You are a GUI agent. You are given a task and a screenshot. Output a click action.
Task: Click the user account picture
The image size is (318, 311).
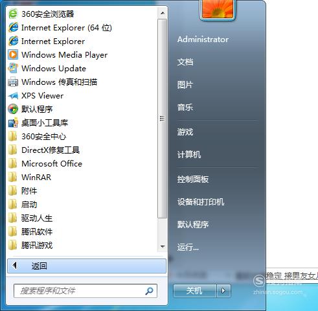218,9
